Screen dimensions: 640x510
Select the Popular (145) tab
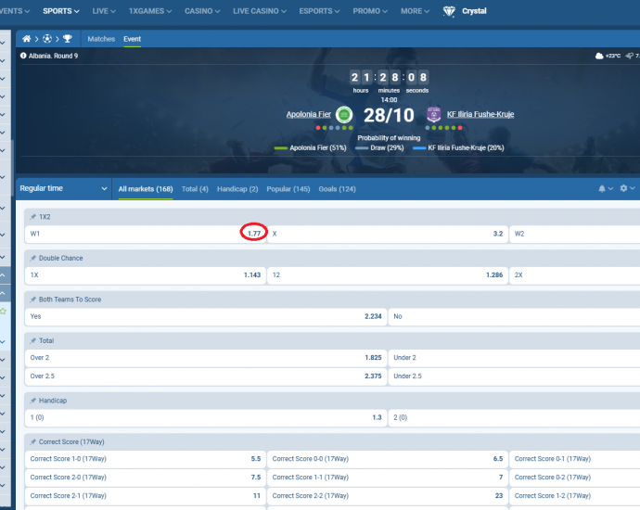(x=288, y=189)
